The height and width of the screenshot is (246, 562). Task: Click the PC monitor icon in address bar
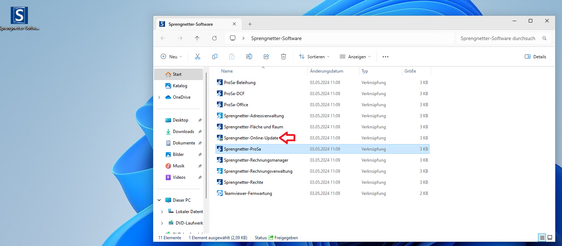click(233, 38)
